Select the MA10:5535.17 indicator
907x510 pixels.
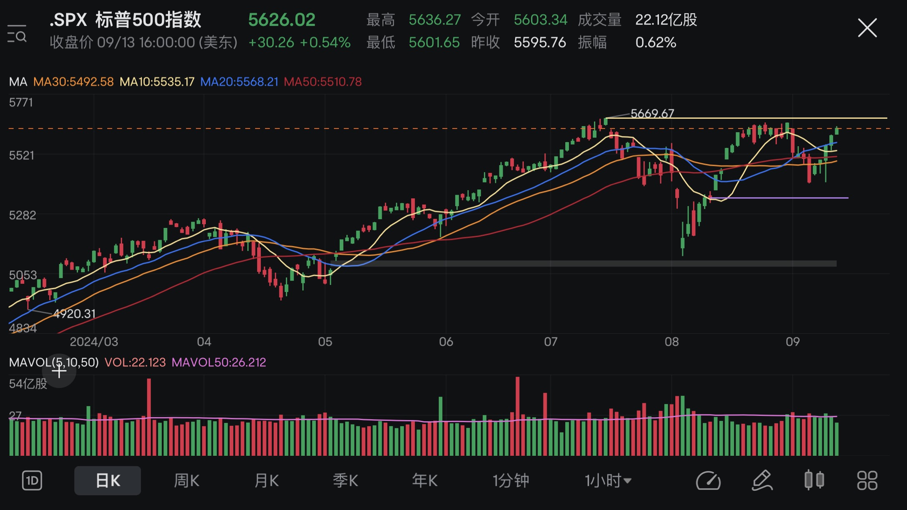[x=157, y=82]
